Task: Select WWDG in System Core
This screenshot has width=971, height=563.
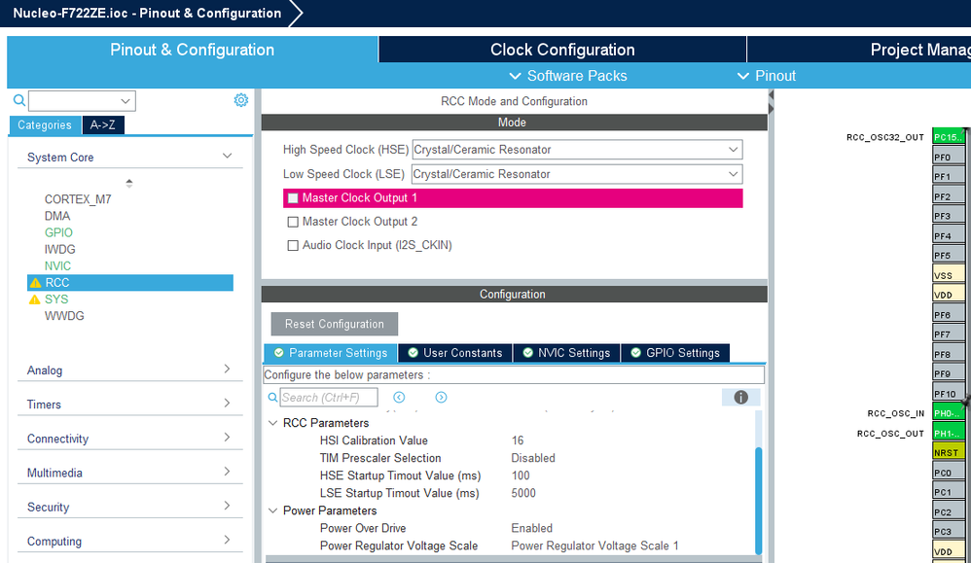Action: click(x=64, y=316)
